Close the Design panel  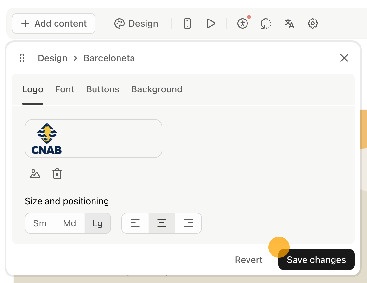point(344,58)
